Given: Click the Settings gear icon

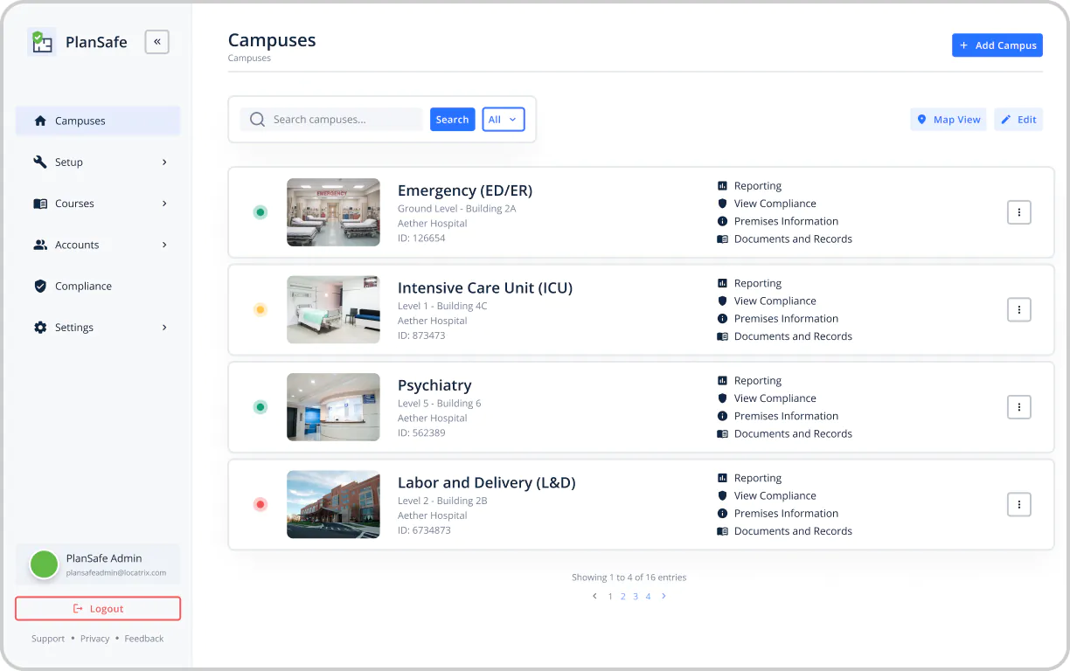Looking at the screenshot, I should [x=41, y=327].
